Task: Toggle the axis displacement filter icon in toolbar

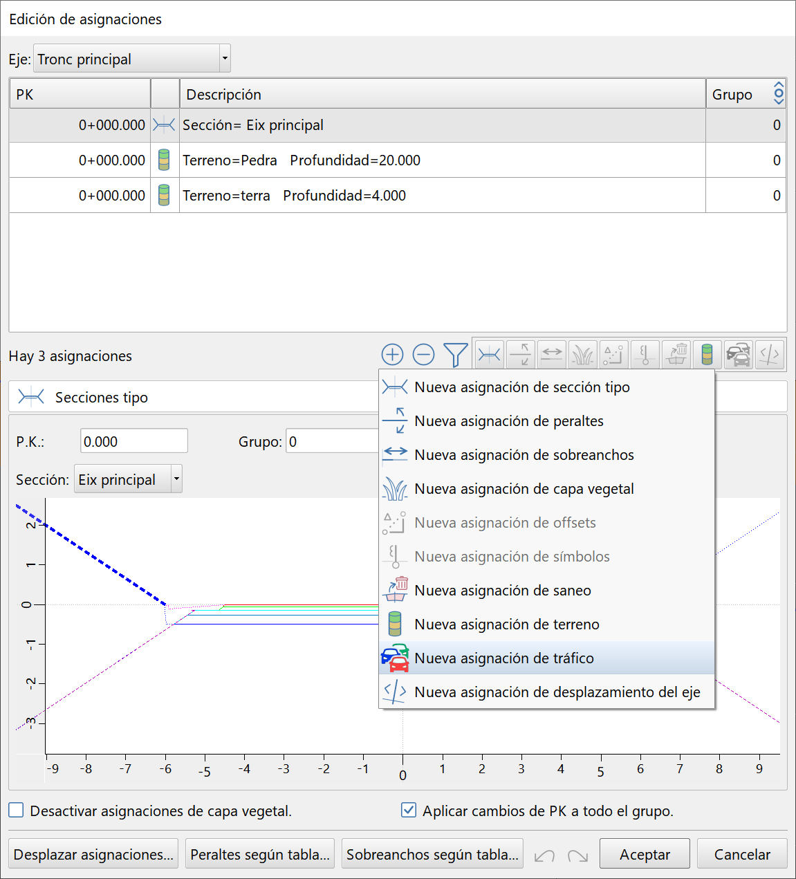Action: 769,355
